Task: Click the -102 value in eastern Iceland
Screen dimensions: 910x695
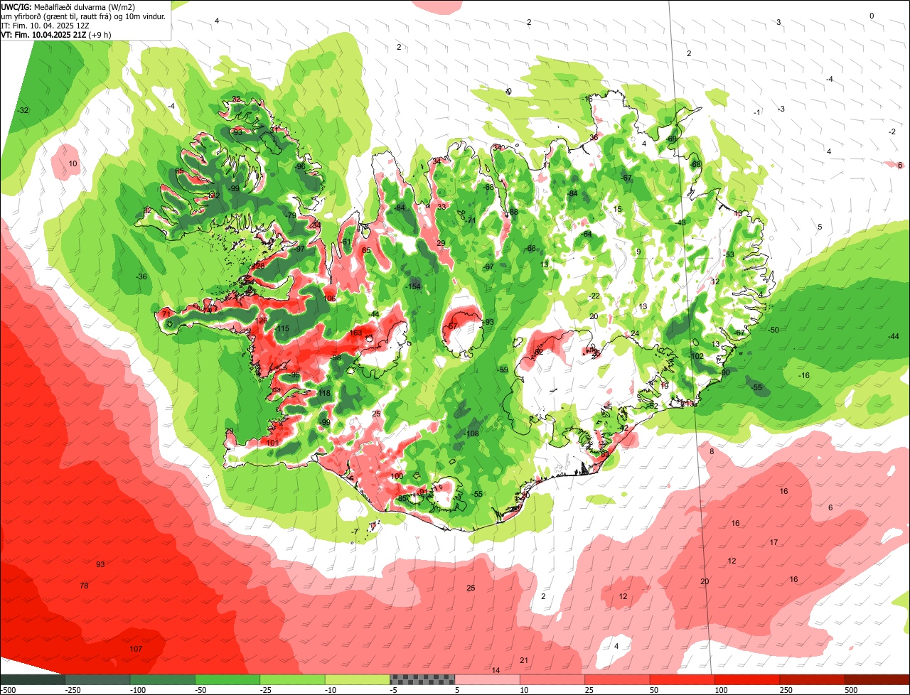Action: [696, 356]
